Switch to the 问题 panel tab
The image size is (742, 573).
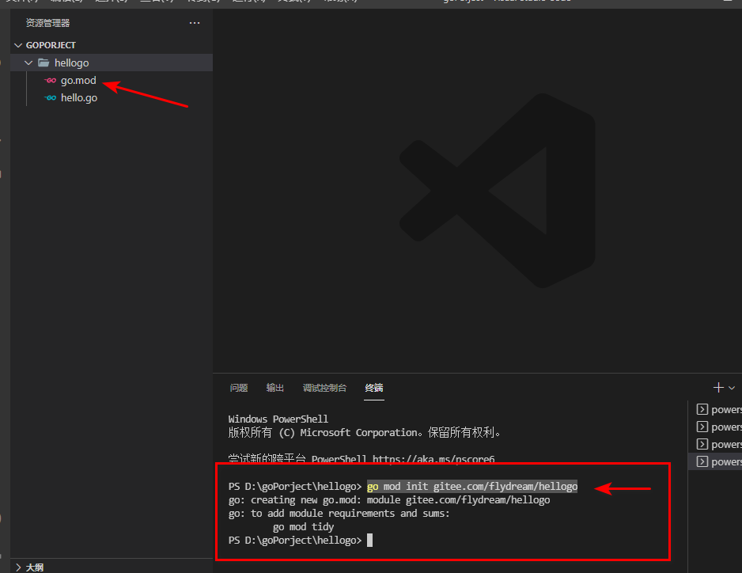[239, 388]
